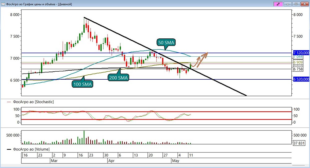This screenshot has height=168, width=310.
Task: Select the 7 120,000 blue price label
Action: 301,53
